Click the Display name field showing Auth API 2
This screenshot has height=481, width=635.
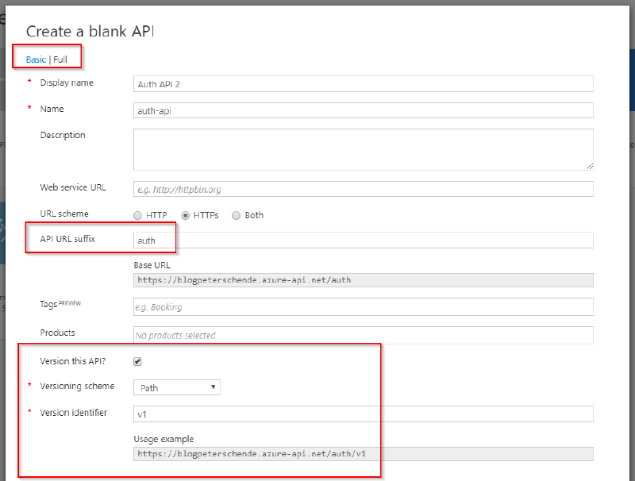357,83
